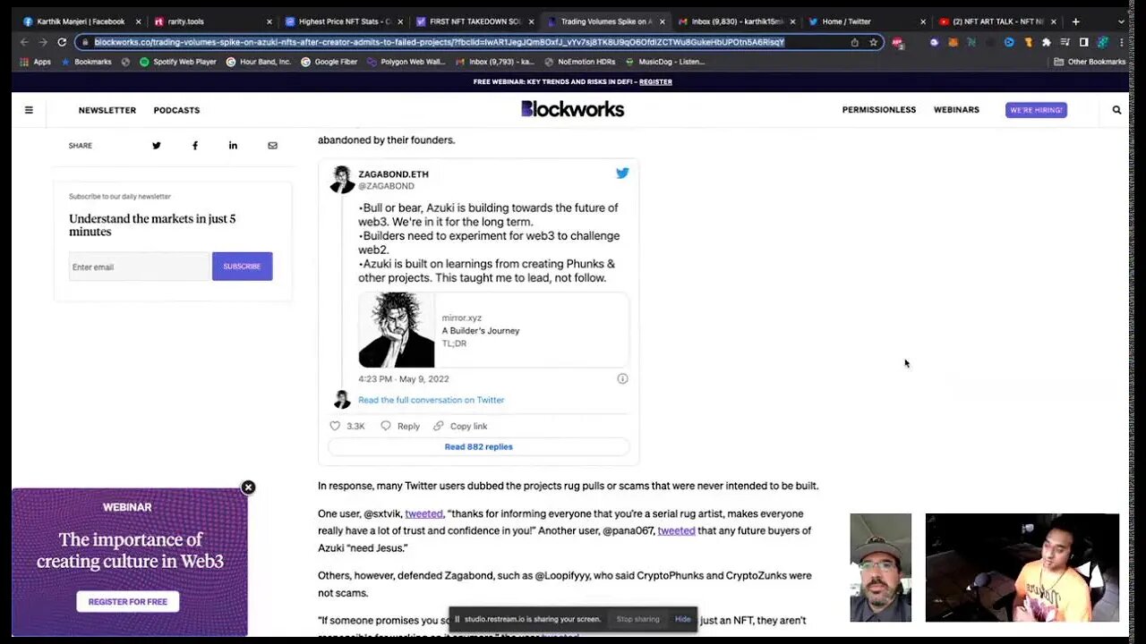
Task: Open Podcasts page
Action: (x=176, y=110)
